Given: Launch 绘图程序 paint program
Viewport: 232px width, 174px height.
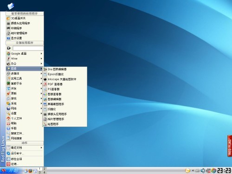Looking at the screenshot, I should 65,124.
